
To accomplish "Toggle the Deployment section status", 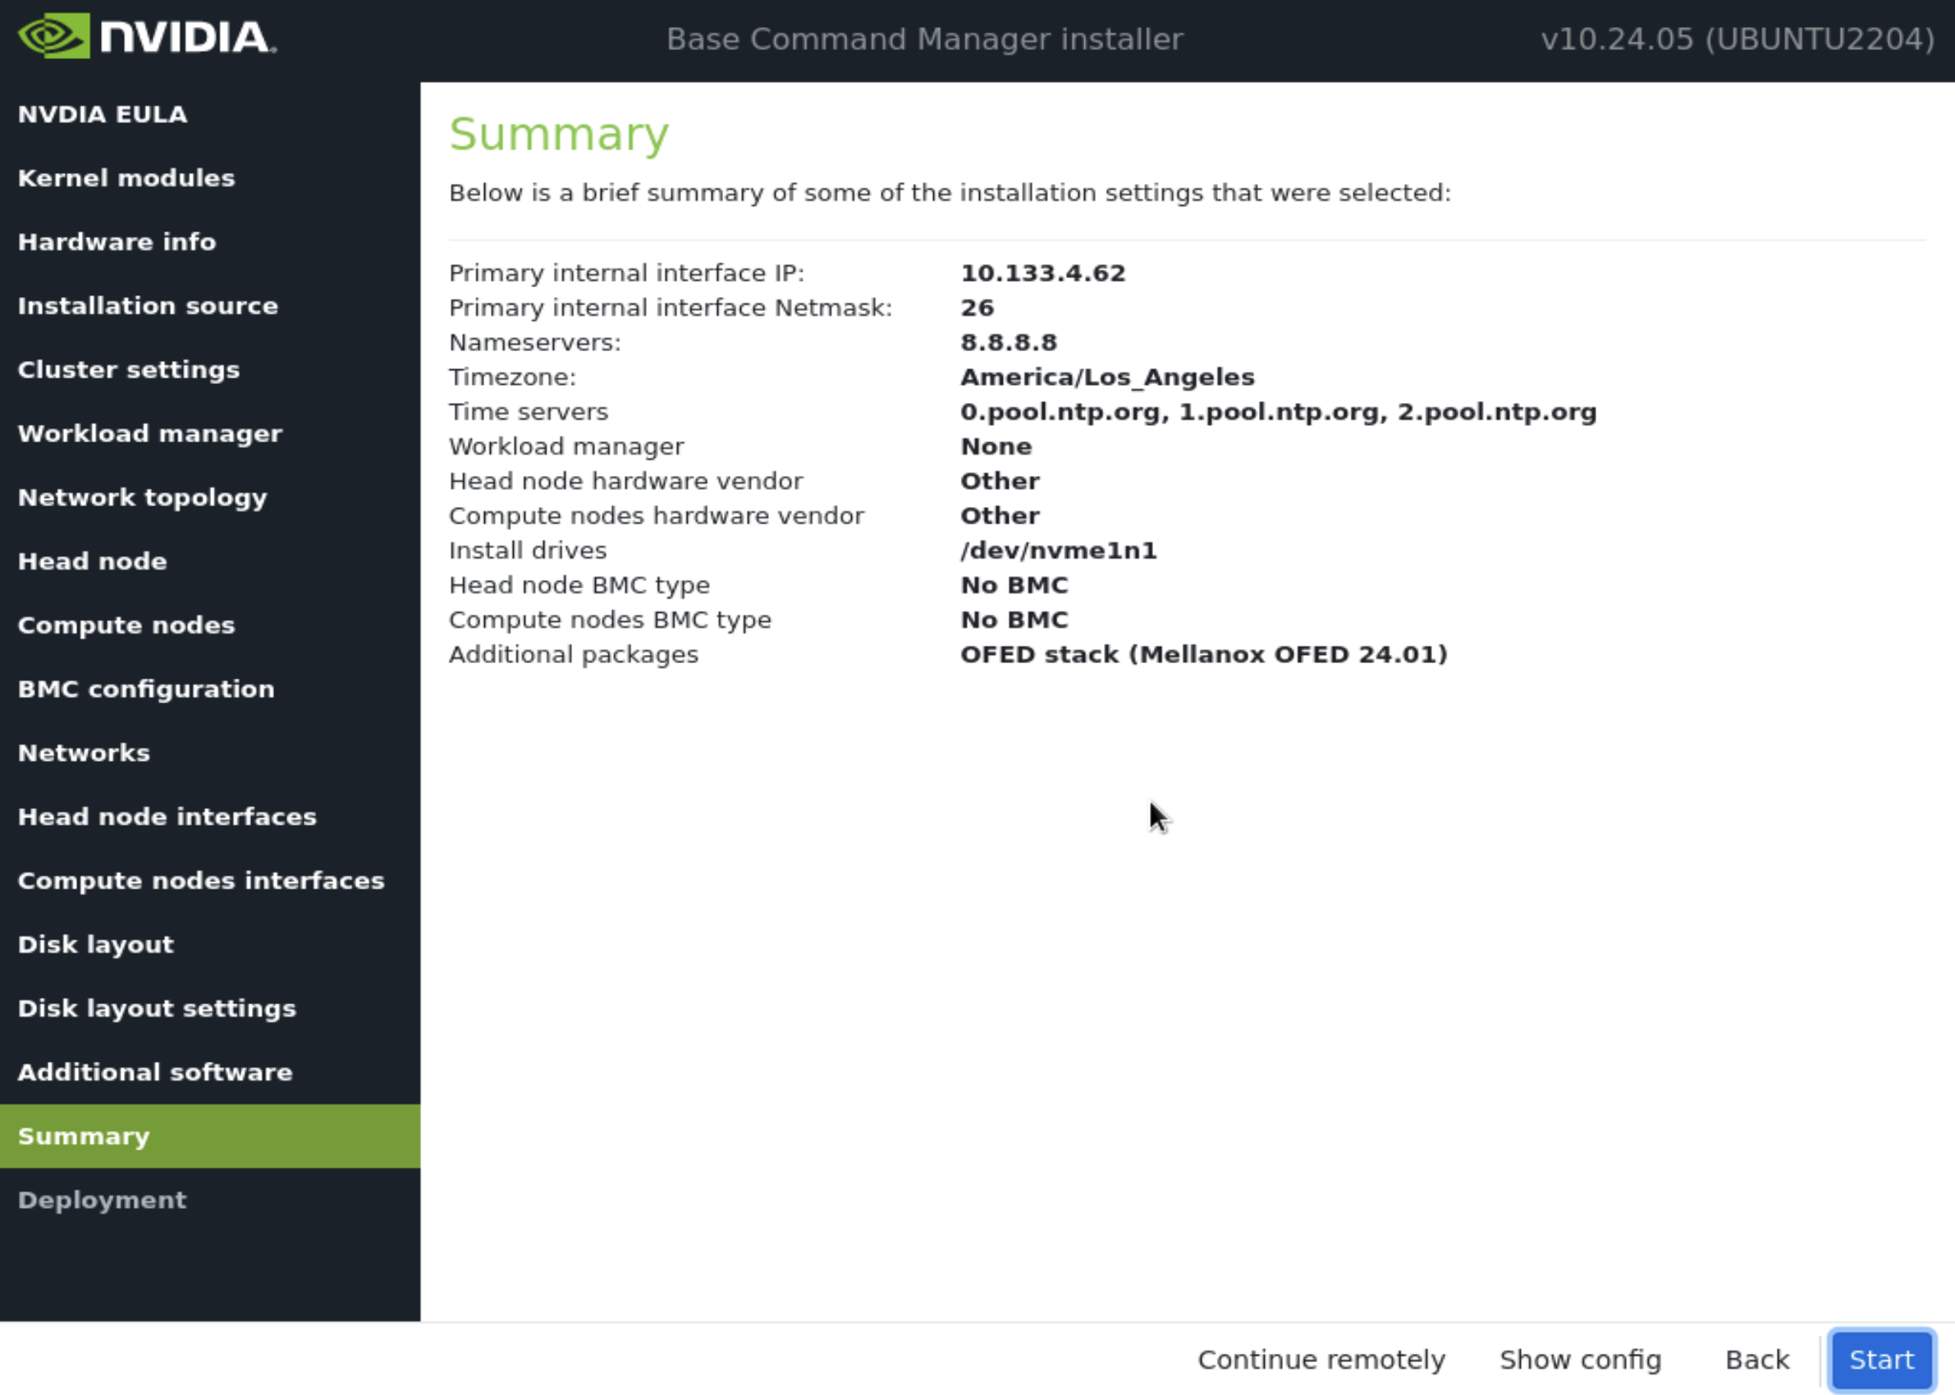I will [x=101, y=1201].
